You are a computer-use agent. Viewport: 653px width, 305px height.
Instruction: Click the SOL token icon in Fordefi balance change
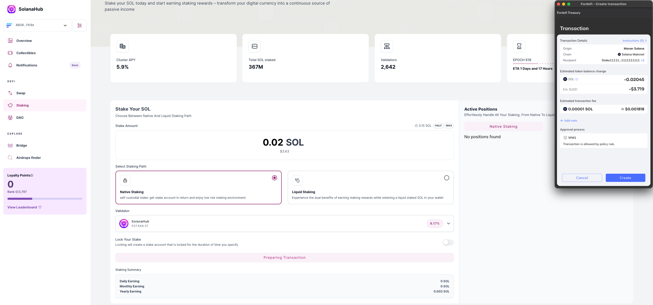[565, 79]
